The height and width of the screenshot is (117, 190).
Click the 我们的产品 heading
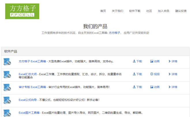tap(95, 27)
